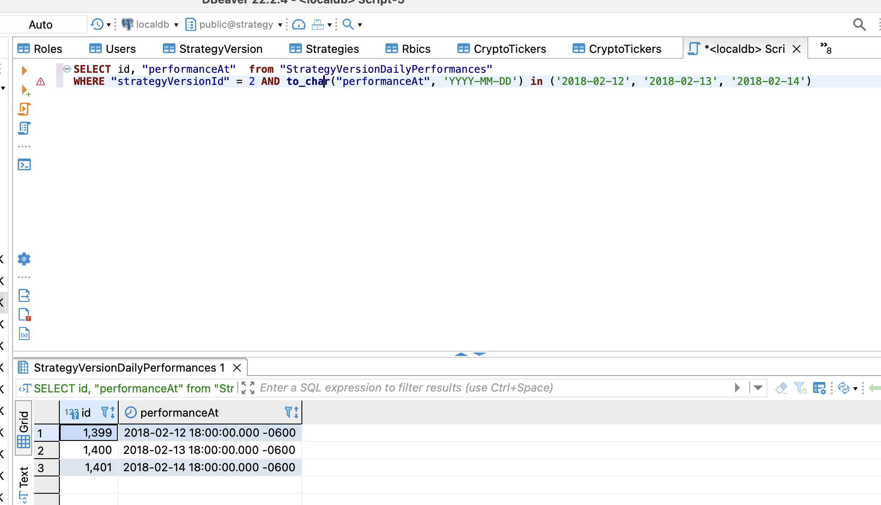Show hidden editor tabs overflow list
The height and width of the screenshot is (505, 881).
pyautogui.click(x=826, y=48)
